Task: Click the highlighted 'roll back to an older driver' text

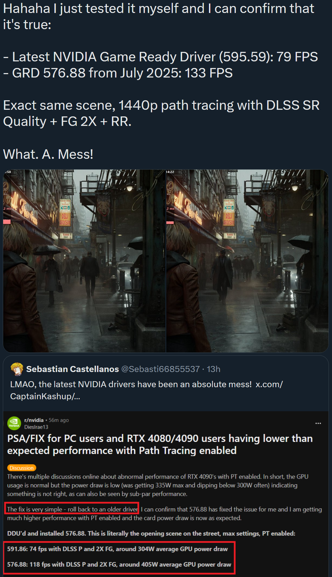Action: [x=72, y=509]
